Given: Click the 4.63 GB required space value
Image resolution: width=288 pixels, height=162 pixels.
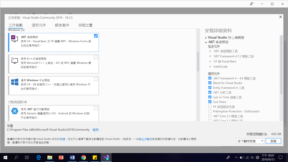Looking at the screenshot, I should point(276,134).
